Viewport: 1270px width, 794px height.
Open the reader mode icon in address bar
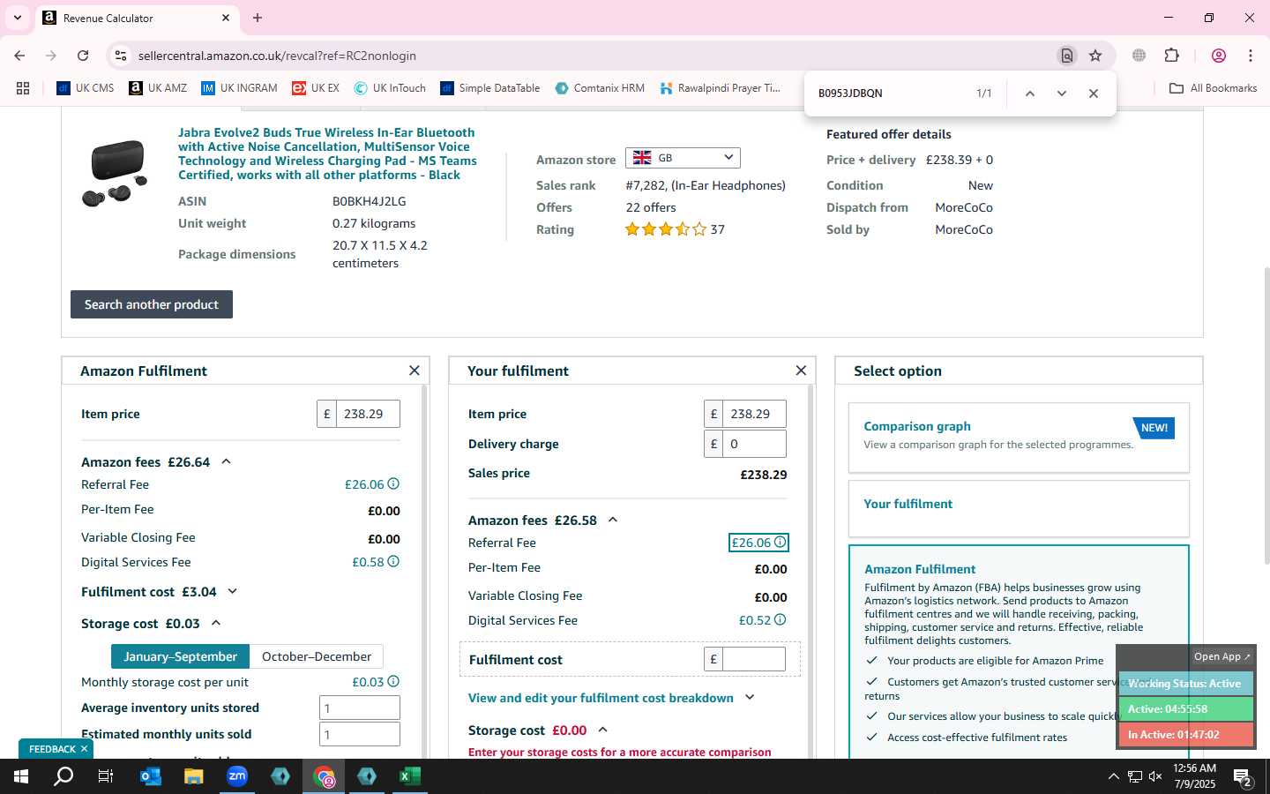1067,56
